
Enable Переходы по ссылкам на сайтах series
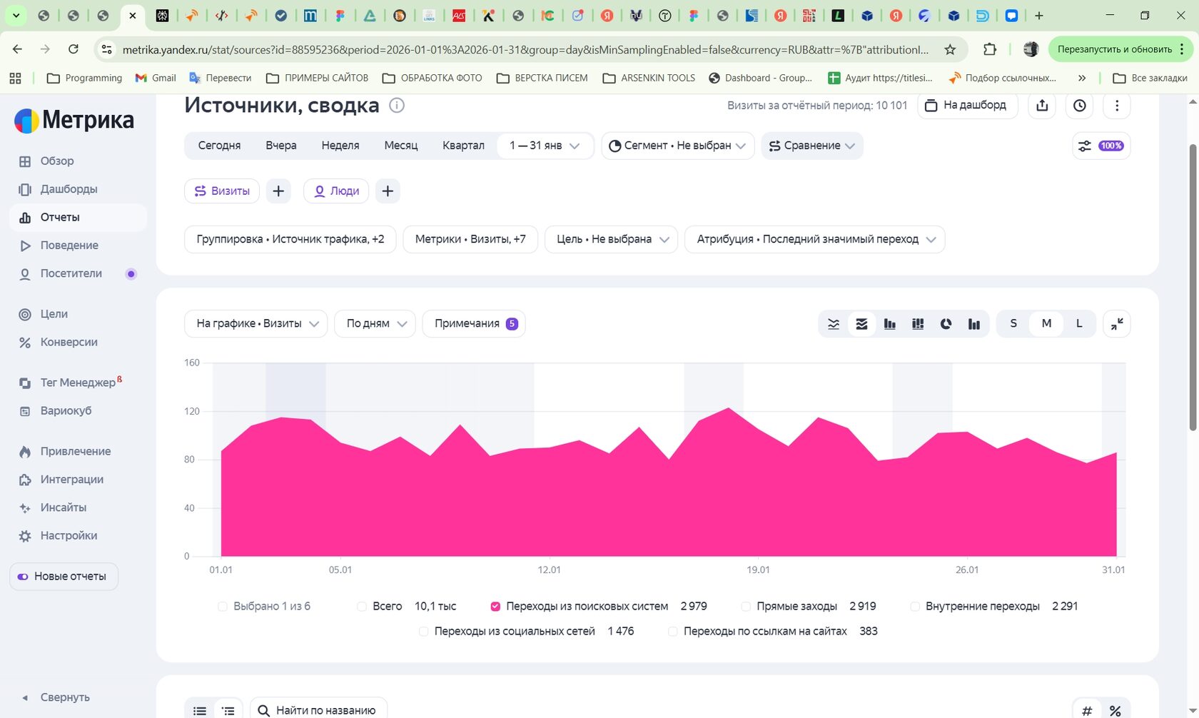672,632
